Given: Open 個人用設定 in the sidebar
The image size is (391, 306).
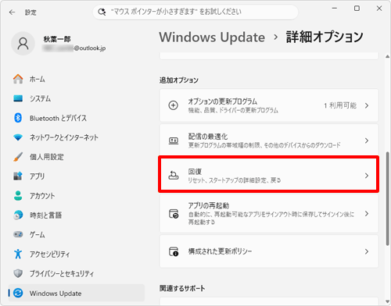Looking at the screenshot, I should (77, 157).
